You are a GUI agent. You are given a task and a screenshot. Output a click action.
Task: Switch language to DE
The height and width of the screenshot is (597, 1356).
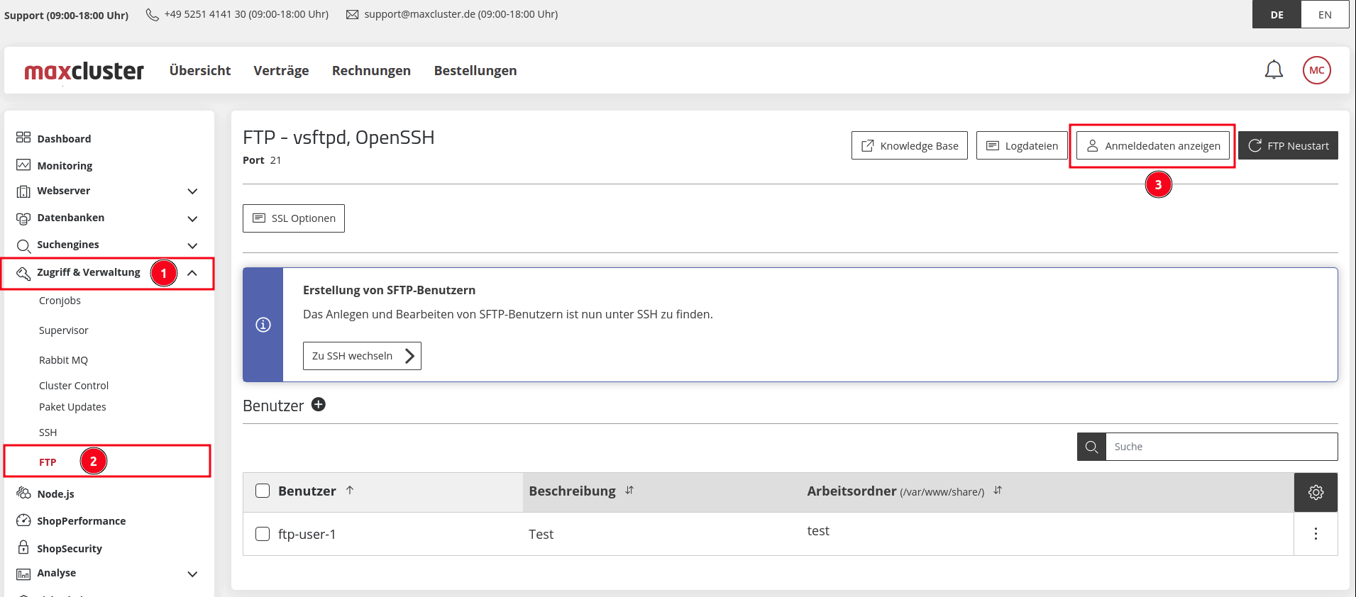[1277, 14]
